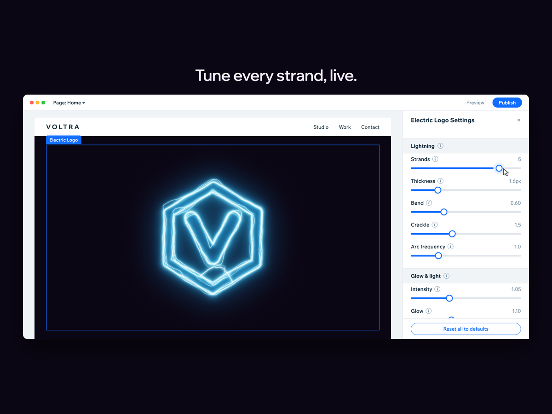This screenshot has height=414, width=552.
Task: Show info tooltip for Glow
Action: tap(429, 311)
